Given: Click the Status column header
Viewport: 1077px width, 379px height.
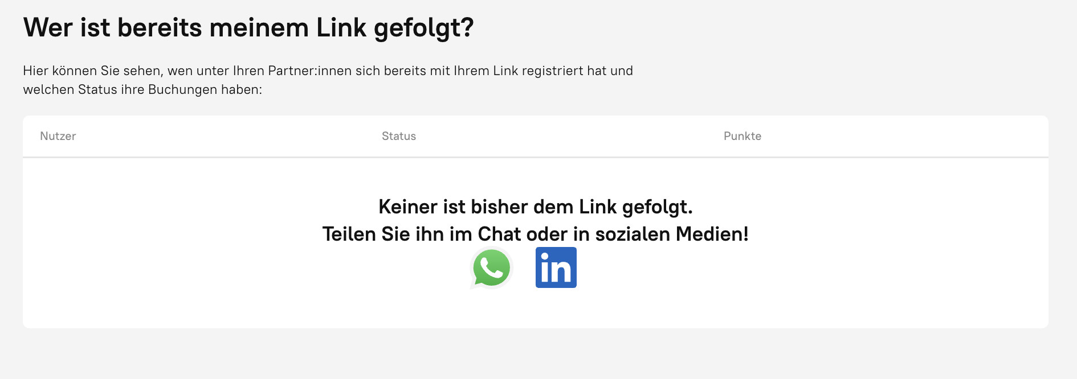Looking at the screenshot, I should 399,136.
